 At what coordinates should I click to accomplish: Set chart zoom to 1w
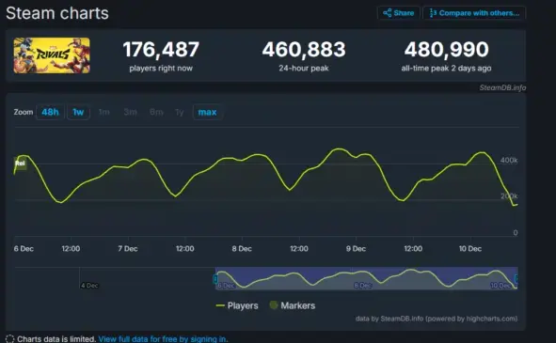click(x=78, y=113)
